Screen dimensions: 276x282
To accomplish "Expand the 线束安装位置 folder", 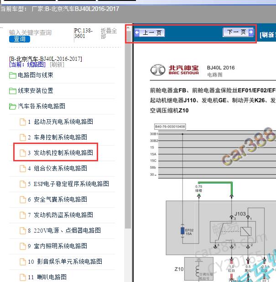I will pyautogui.click(x=35, y=90).
